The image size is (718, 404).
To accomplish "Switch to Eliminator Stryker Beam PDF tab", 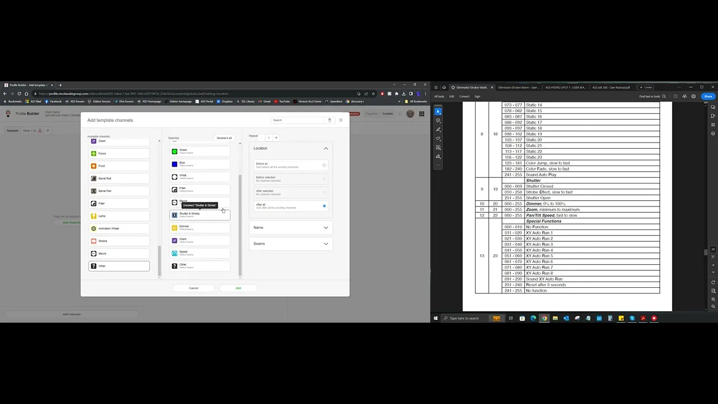I will (519, 88).
